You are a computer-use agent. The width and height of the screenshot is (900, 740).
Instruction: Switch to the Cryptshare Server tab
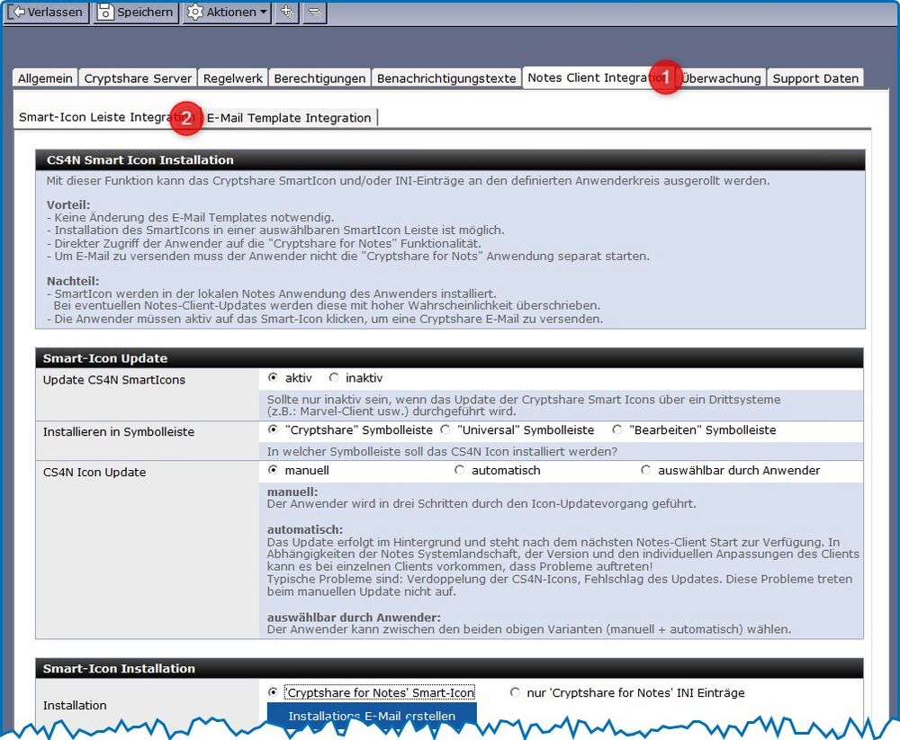coord(137,77)
